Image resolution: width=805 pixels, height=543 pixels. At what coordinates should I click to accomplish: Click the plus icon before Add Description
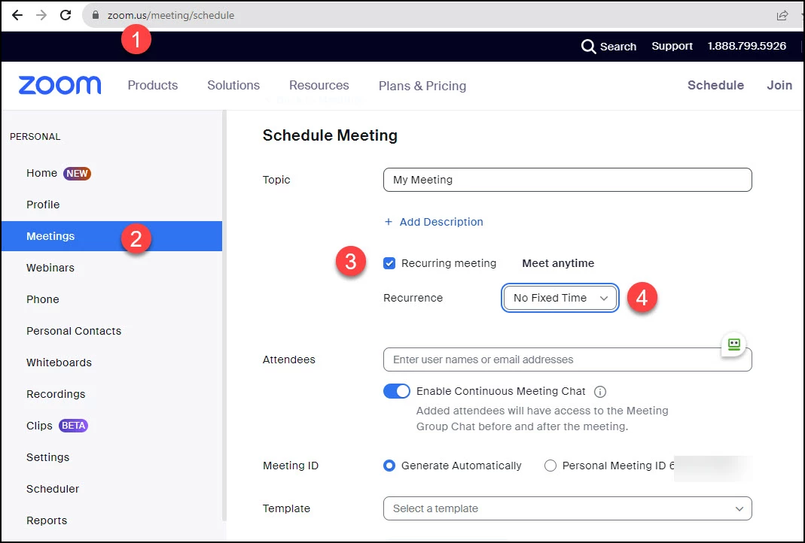click(389, 222)
